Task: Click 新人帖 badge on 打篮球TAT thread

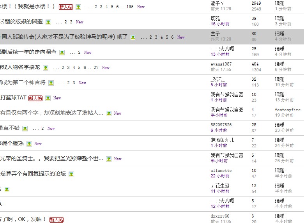Action: click(35, 98)
